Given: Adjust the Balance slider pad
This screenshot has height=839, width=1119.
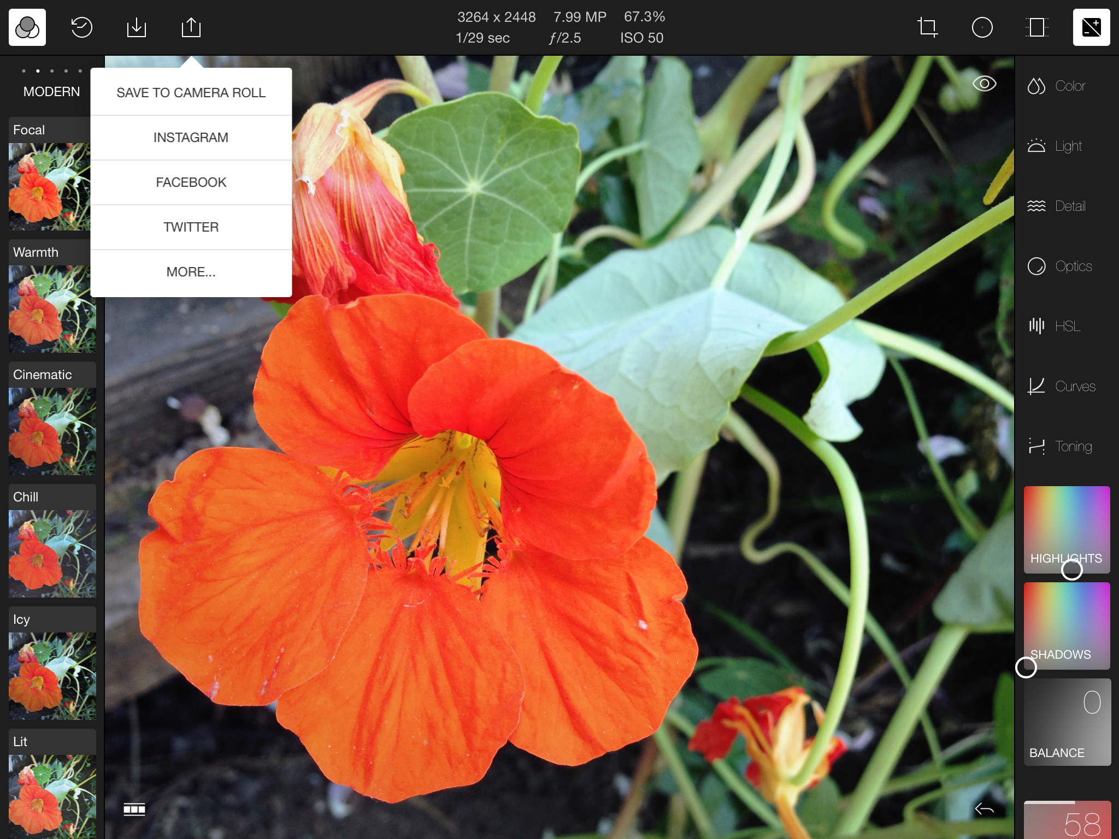Looking at the screenshot, I should tap(1067, 722).
